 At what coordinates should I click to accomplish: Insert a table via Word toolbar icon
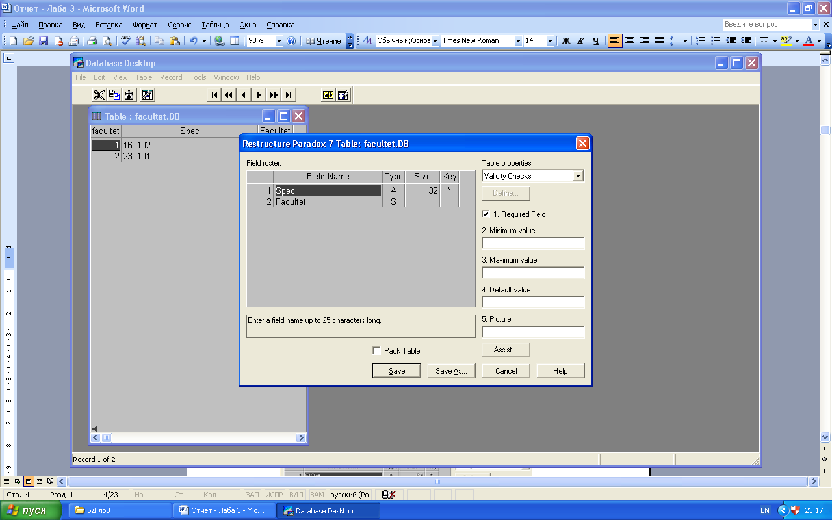[x=235, y=41]
